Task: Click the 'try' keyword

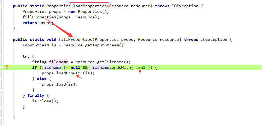Action: coord(26,57)
